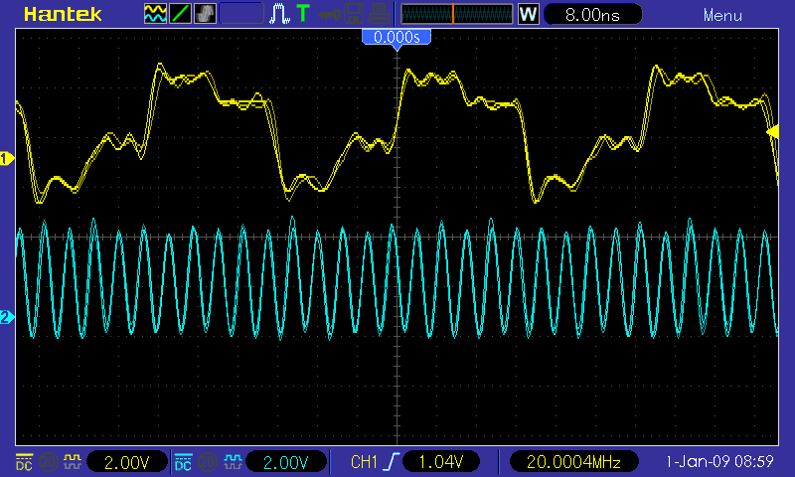Click the green diagonal line icon
The width and height of the screenshot is (795, 477).
click(x=180, y=14)
